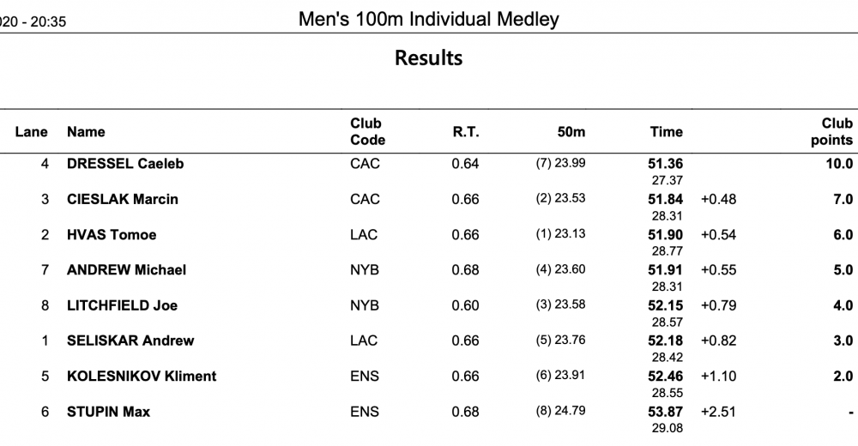The width and height of the screenshot is (858, 446).
Task: Click Dressel's winning time 51.36
Action: [666, 164]
